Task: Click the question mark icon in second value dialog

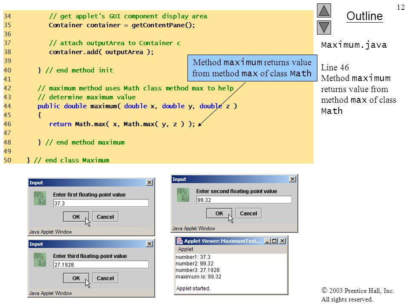Action: 183,195
